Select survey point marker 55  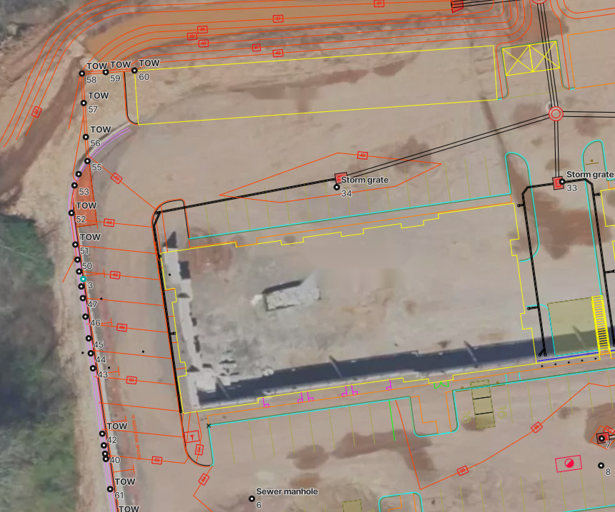point(87,161)
